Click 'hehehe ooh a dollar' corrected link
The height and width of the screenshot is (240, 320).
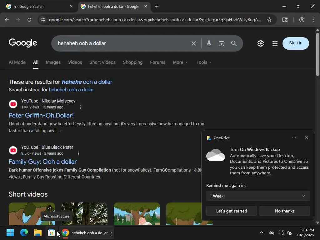click(87, 82)
